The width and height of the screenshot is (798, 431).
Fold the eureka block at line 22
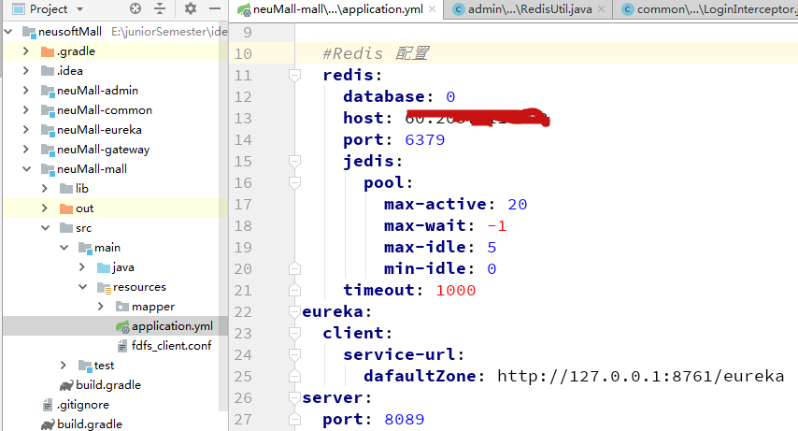[294, 311]
